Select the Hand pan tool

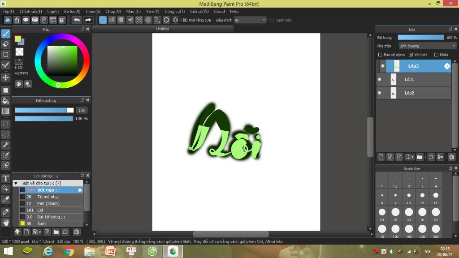click(5, 223)
